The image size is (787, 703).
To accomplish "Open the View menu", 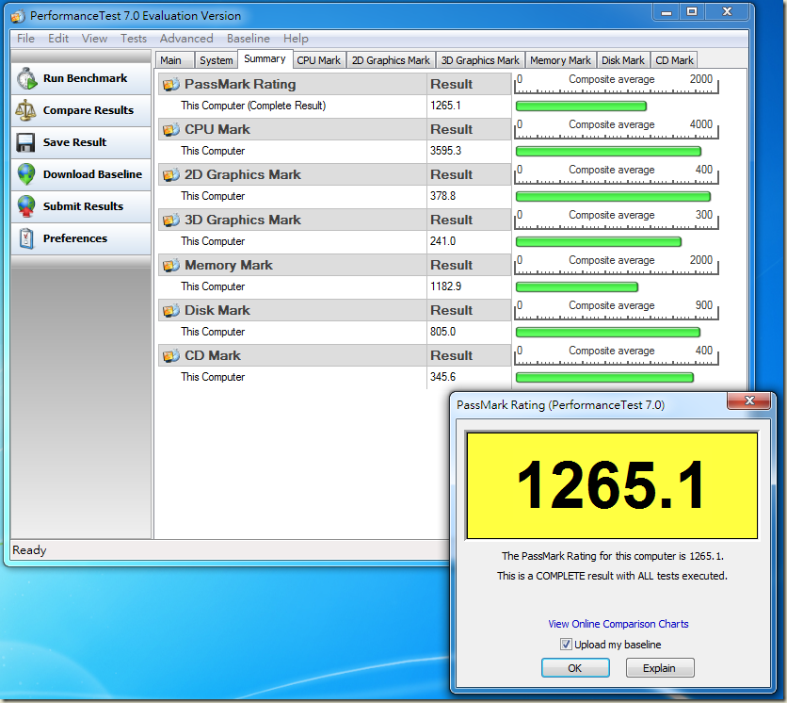I will click(x=94, y=39).
